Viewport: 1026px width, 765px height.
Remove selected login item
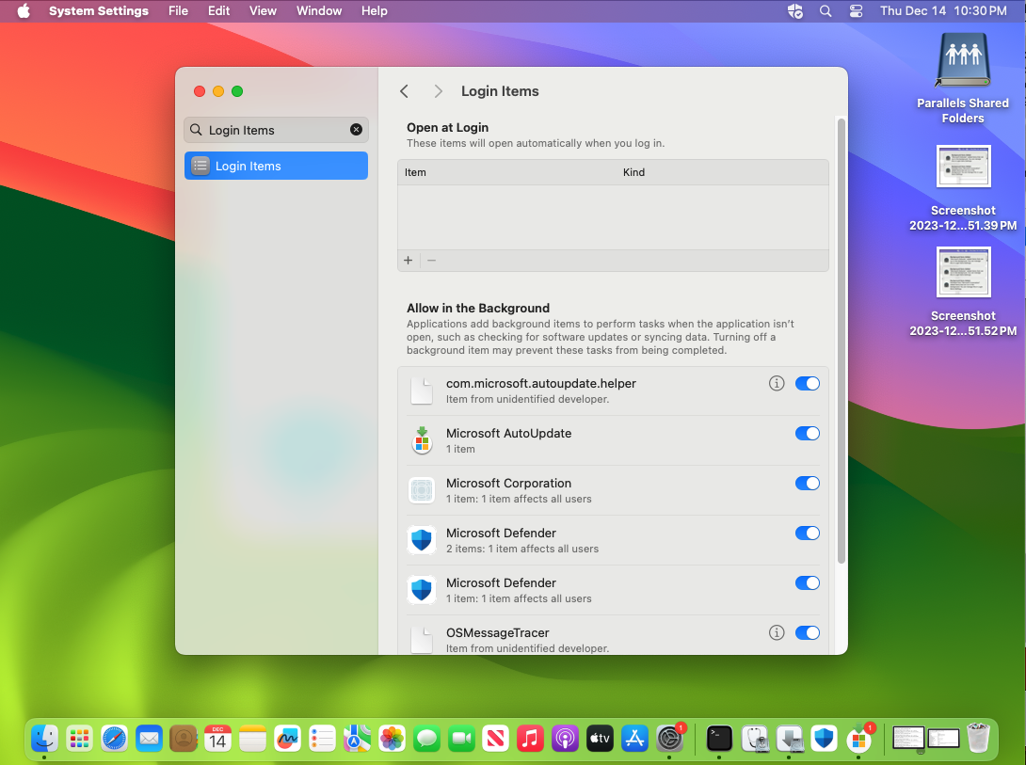tap(431, 261)
